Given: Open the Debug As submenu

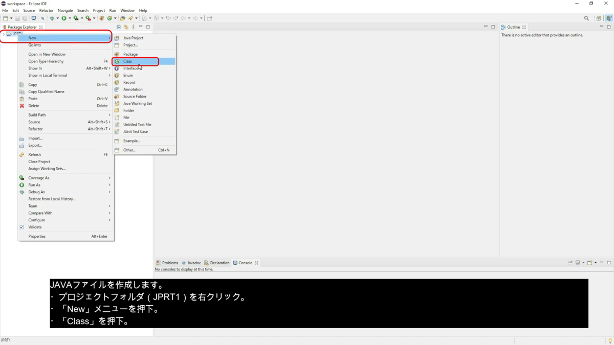Looking at the screenshot, I should click(66, 192).
